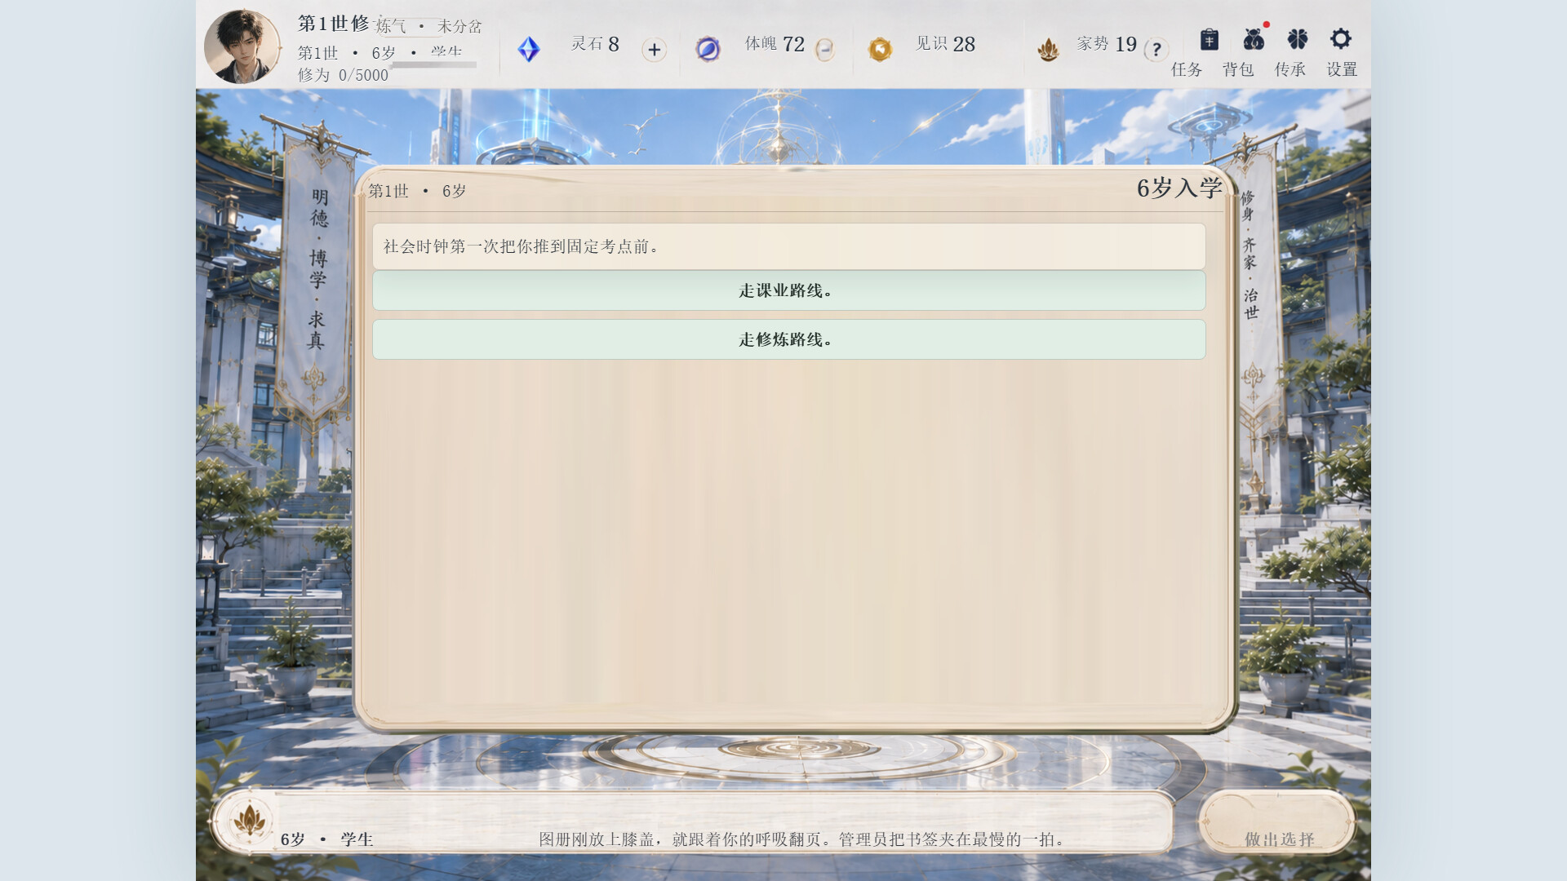The width and height of the screenshot is (1567, 881).
Task: Click lotus emblem in bottom status bar
Action: 249,821
